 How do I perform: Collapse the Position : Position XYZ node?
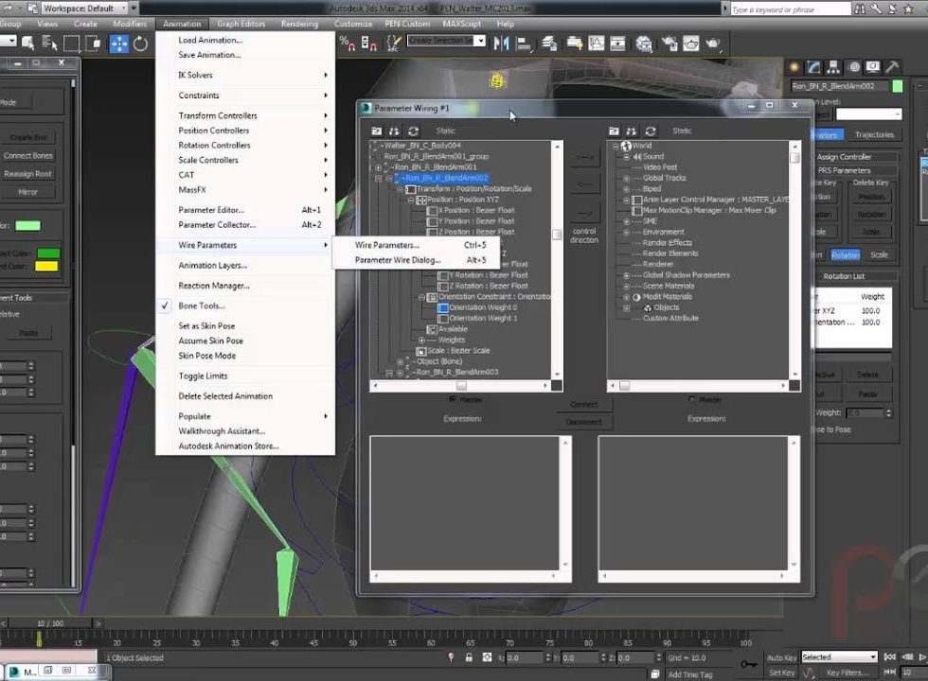(x=411, y=200)
